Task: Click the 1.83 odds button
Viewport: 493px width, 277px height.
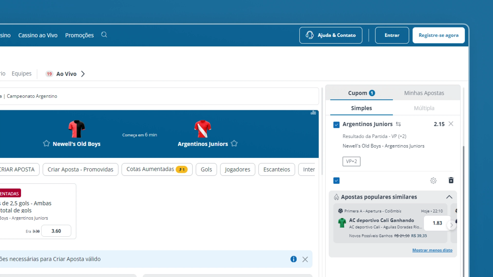Action: pos(437,223)
